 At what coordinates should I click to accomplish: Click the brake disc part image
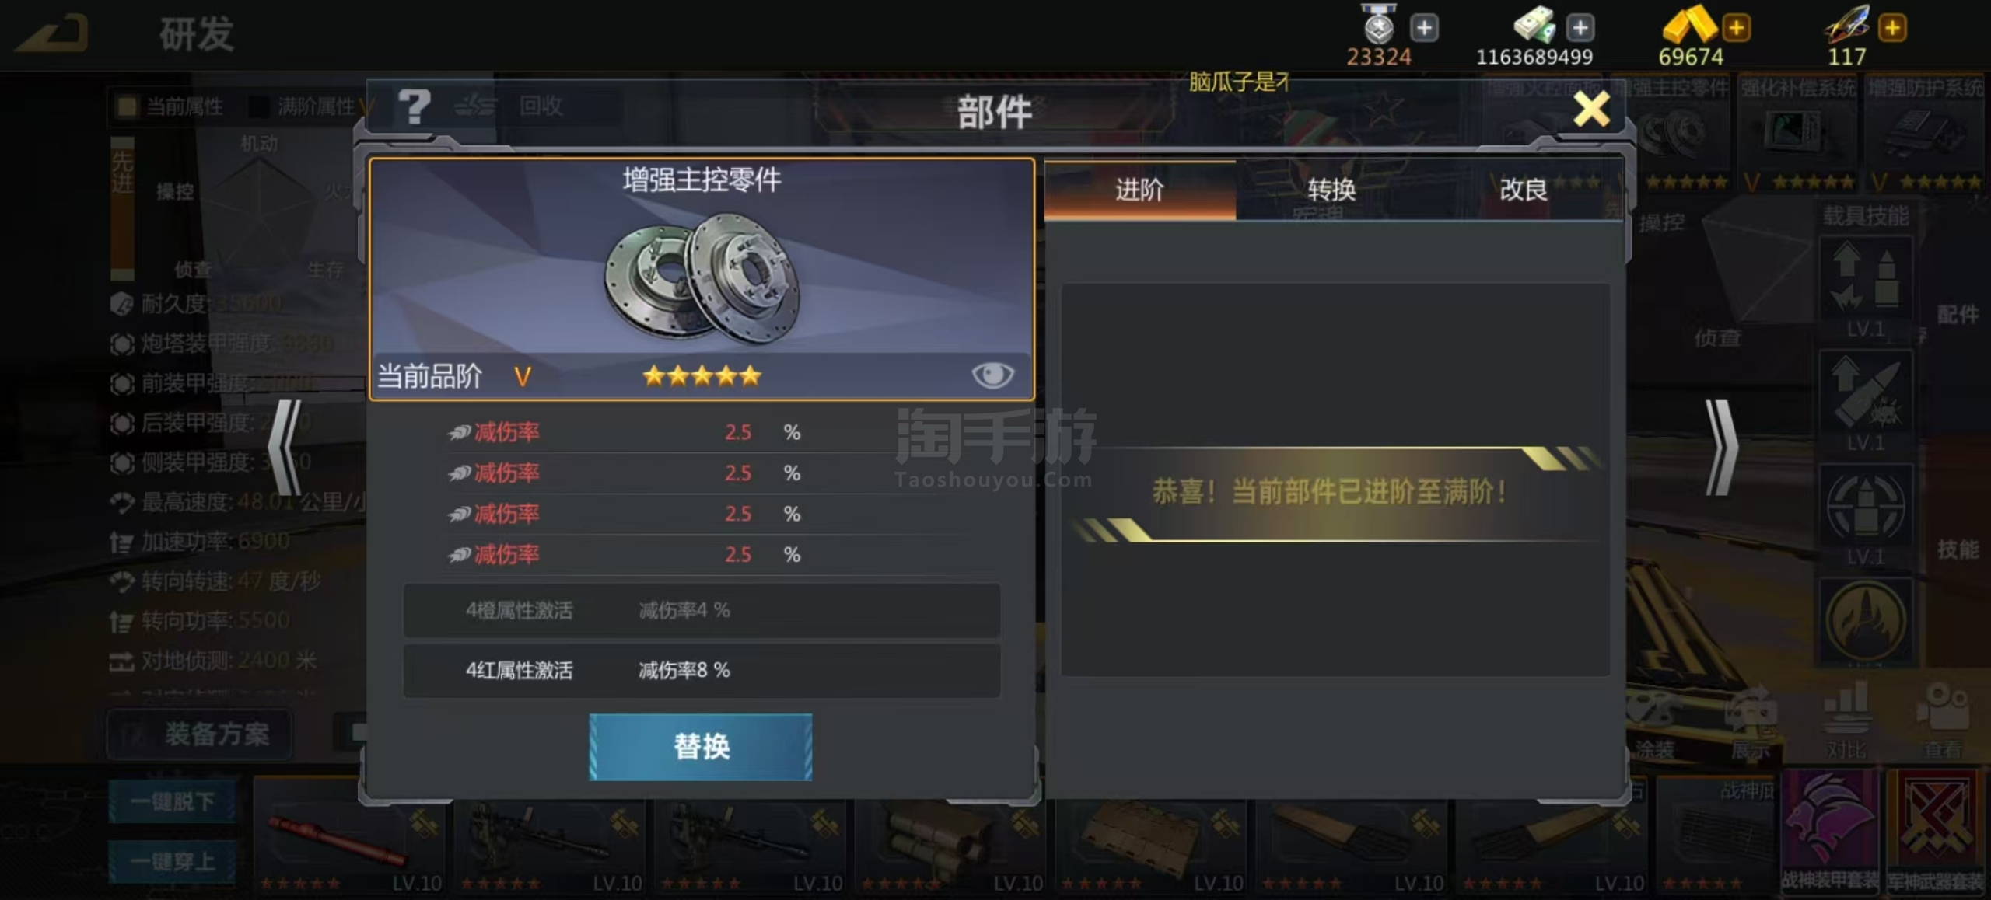(x=702, y=279)
